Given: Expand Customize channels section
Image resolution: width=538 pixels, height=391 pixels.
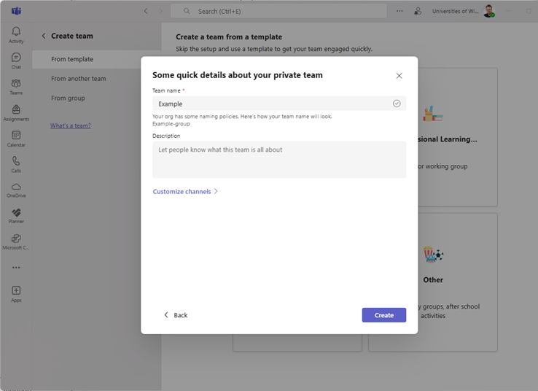Looking at the screenshot, I should coord(185,192).
